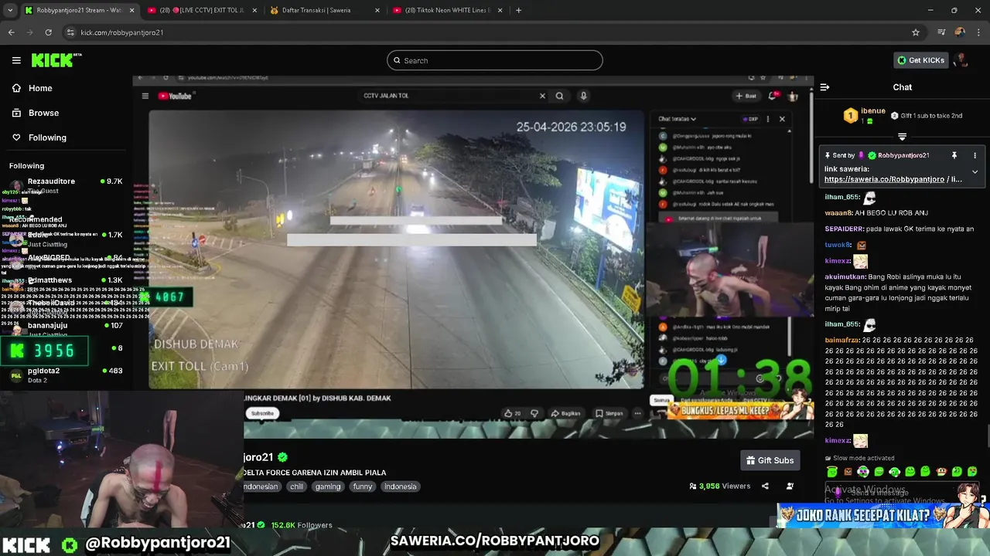Open Get KICKs button

(x=920, y=60)
